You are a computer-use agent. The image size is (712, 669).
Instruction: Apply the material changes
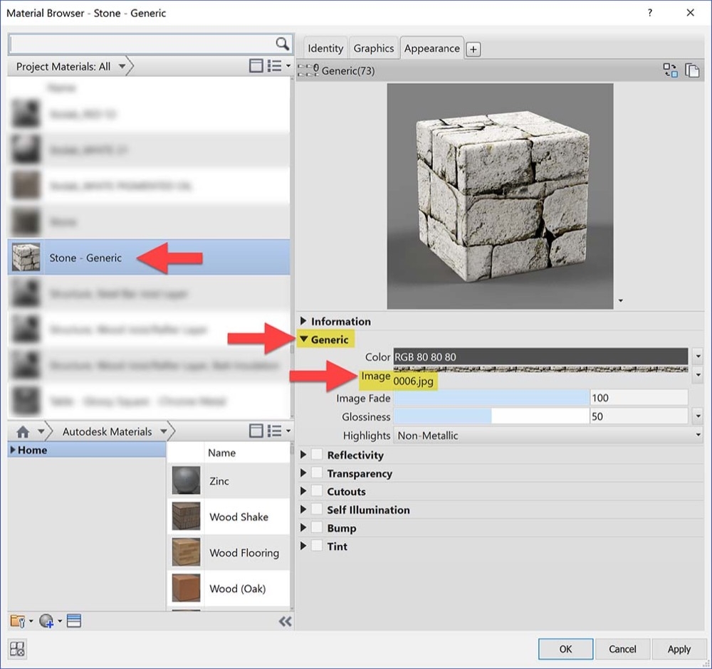[x=679, y=649]
